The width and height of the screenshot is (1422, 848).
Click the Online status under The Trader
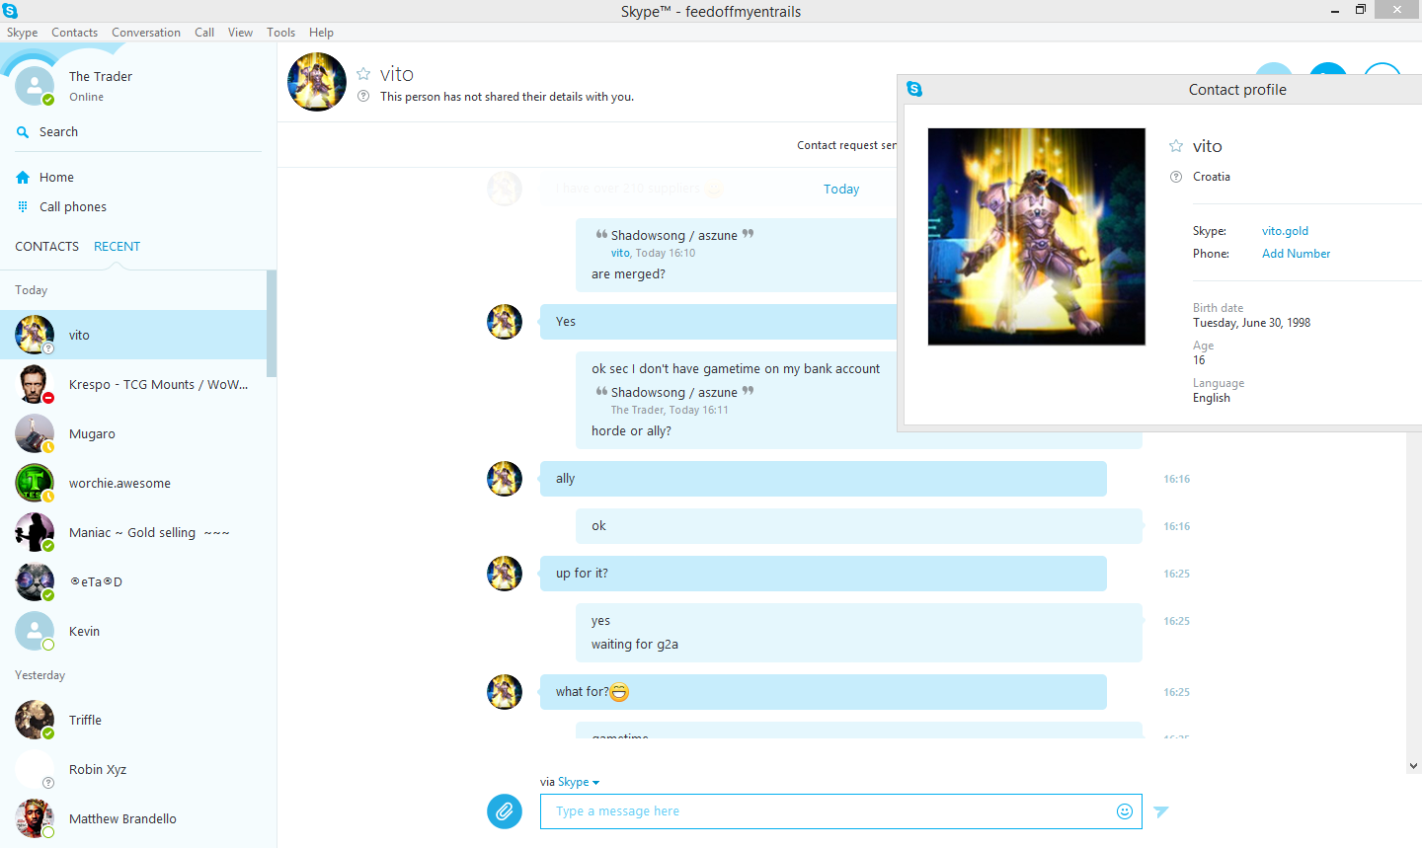tap(87, 98)
